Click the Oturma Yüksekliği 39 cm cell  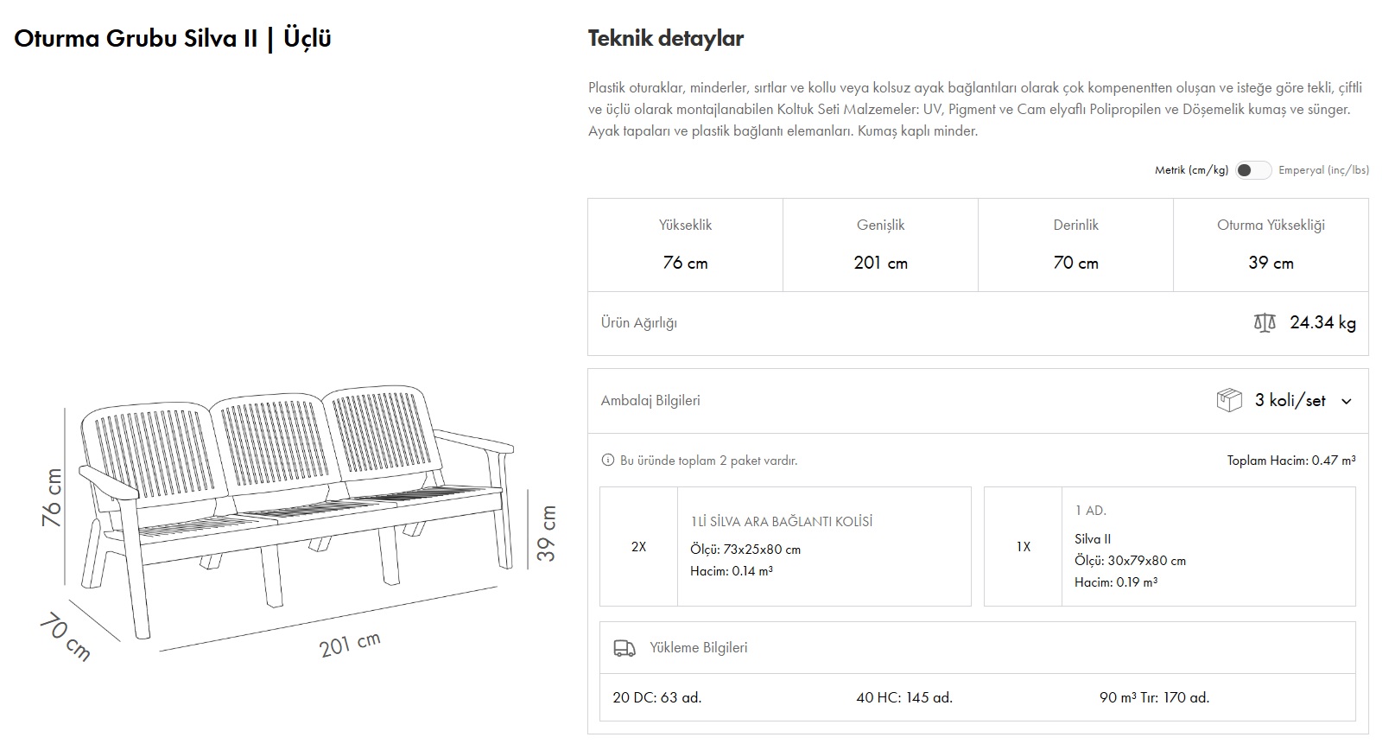1271,245
